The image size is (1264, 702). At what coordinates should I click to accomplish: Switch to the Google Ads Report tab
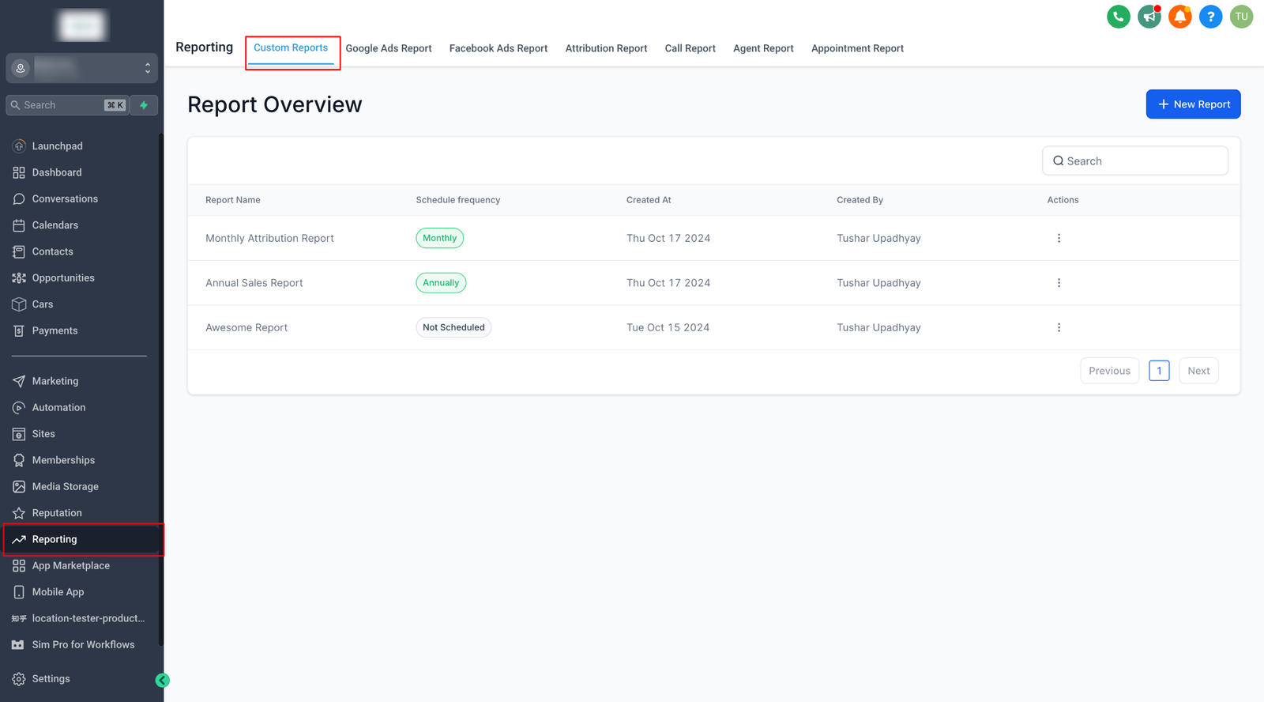pyautogui.click(x=388, y=48)
